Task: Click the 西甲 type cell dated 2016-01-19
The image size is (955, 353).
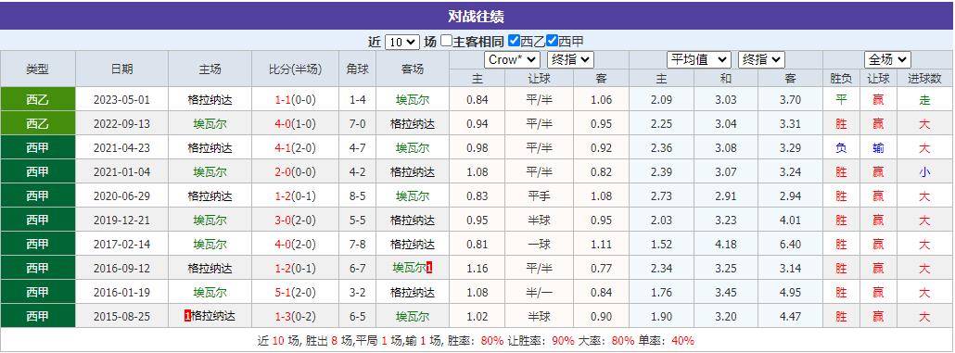Action: [38, 293]
